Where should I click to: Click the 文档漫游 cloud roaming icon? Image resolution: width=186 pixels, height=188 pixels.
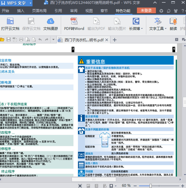50,21
